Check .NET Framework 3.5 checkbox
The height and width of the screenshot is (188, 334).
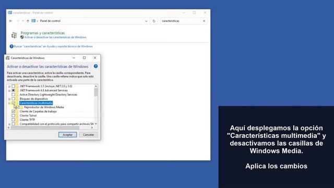(x=13, y=86)
